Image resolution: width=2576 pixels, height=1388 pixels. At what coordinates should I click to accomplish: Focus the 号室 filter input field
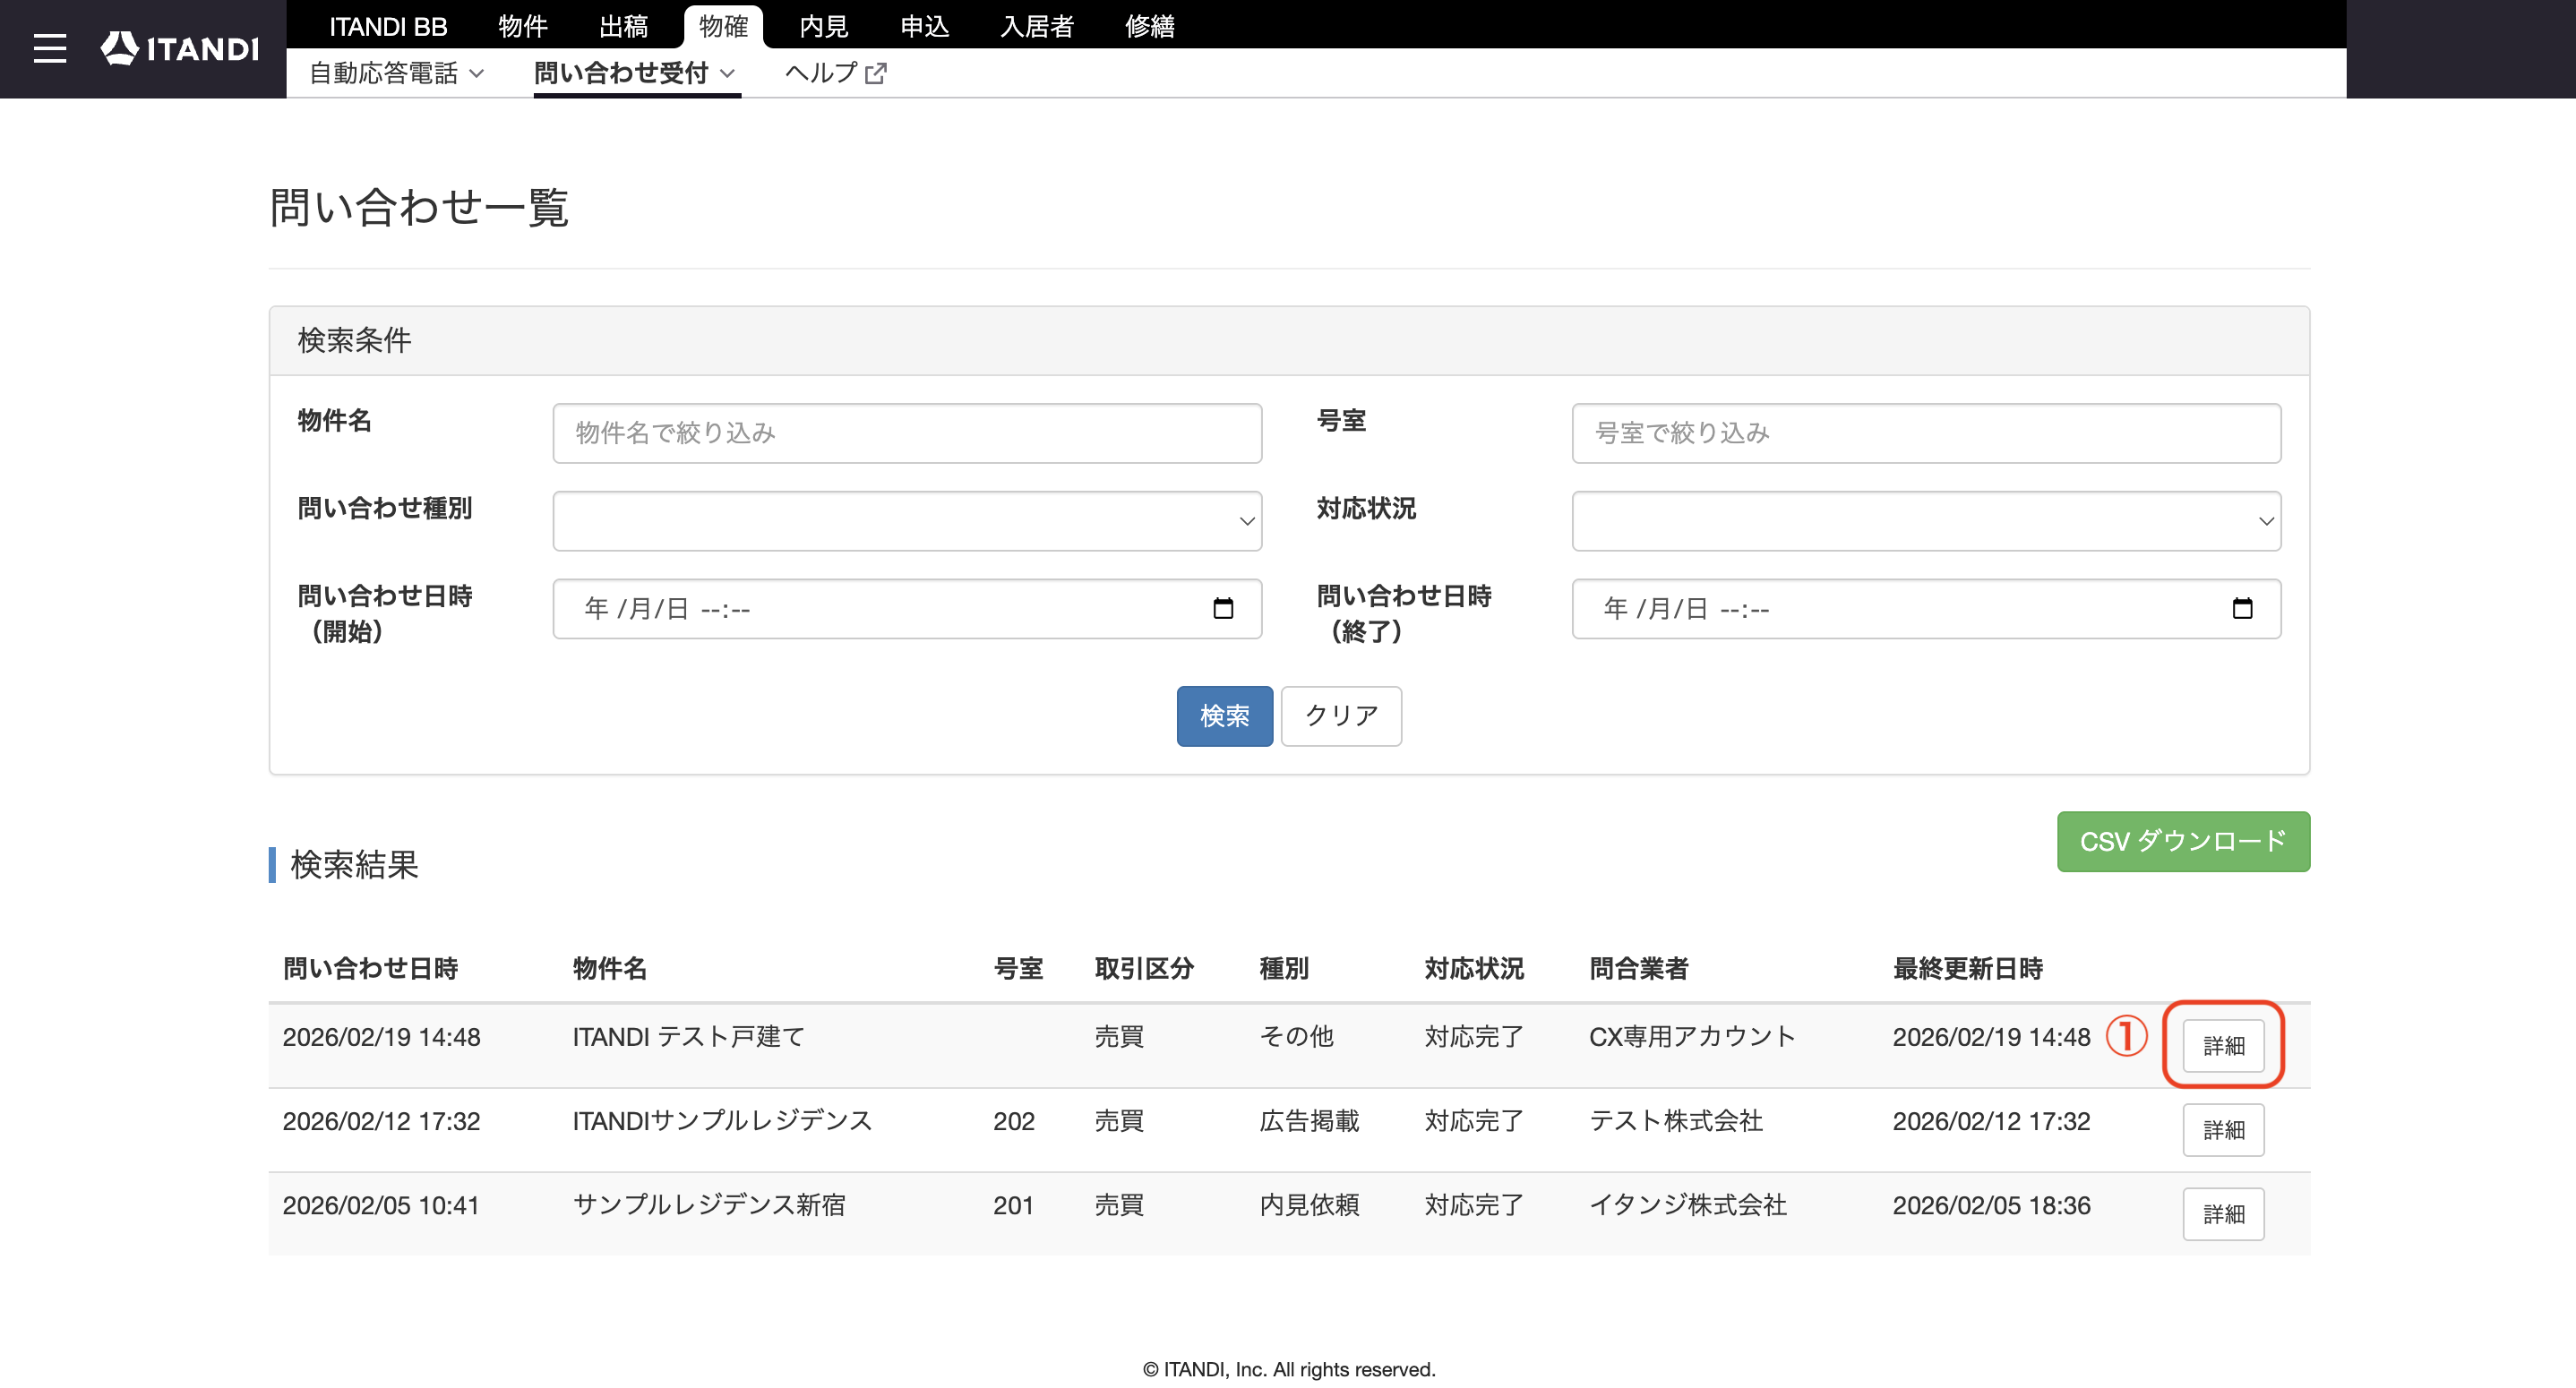(x=1926, y=433)
